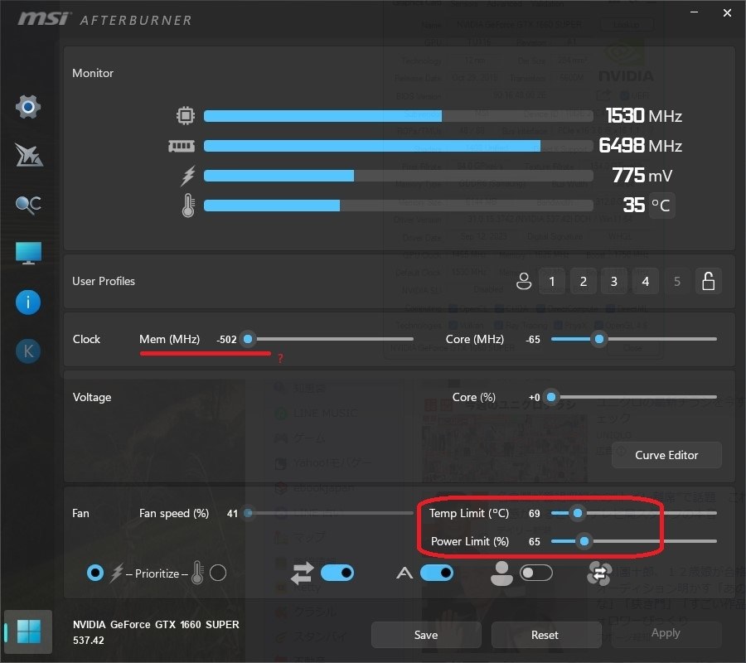Click the auto fan 'A' icon
The image size is (746, 663).
tap(404, 573)
